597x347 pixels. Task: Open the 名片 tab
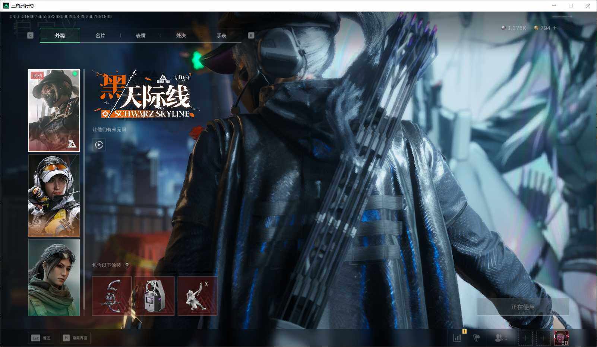click(100, 35)
